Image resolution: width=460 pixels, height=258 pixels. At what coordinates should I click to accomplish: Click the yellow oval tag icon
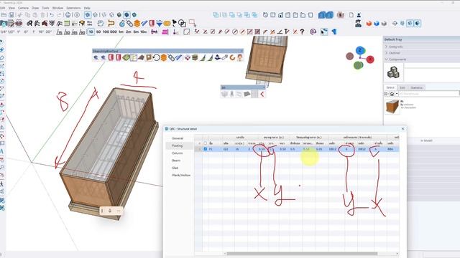click(x=167, y=23)
